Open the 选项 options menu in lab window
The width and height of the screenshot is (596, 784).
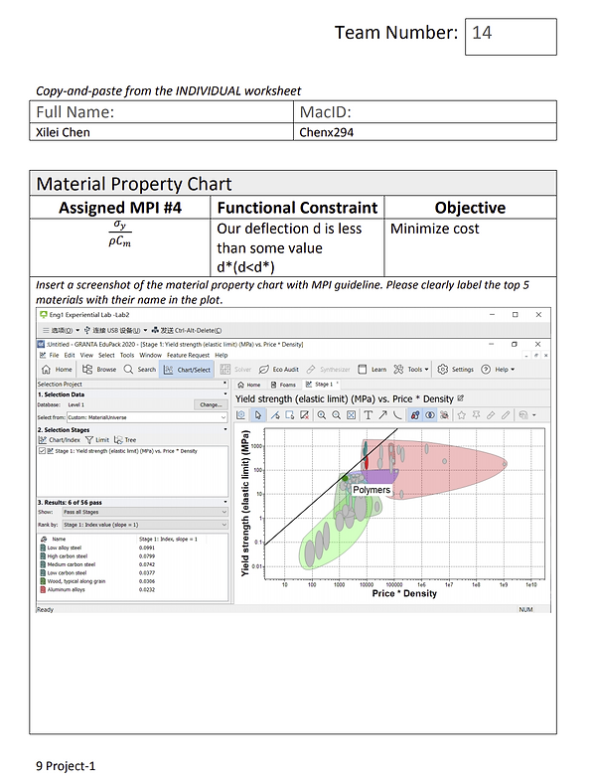point(62,331)
